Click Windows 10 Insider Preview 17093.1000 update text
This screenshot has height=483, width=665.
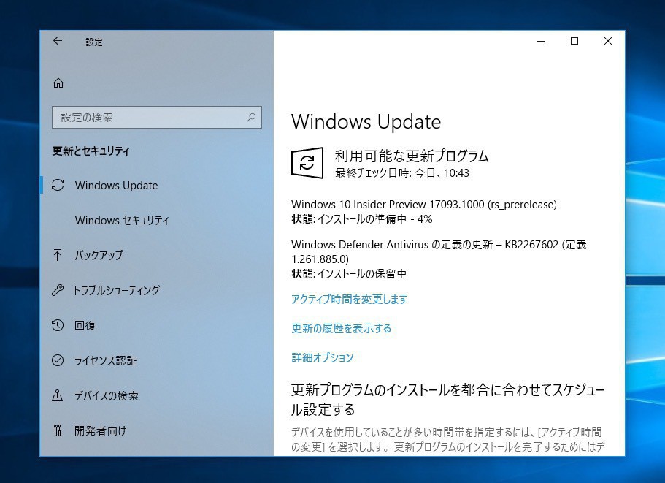pyautogui.click(x=423, y=205)
